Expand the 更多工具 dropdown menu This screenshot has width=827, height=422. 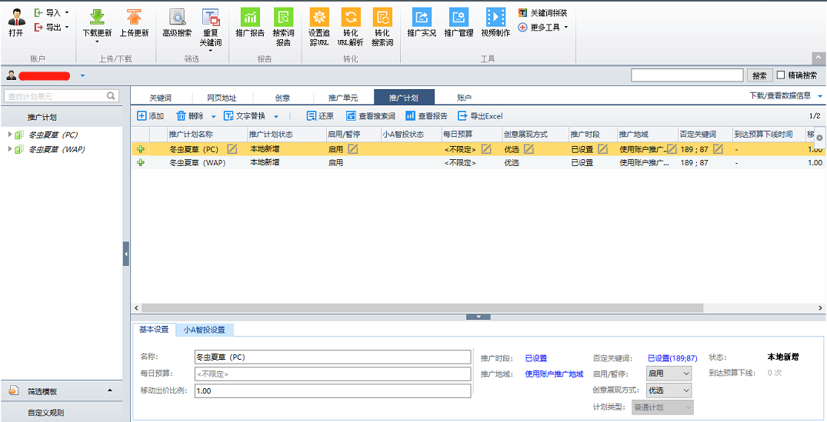tap(543, 27)
